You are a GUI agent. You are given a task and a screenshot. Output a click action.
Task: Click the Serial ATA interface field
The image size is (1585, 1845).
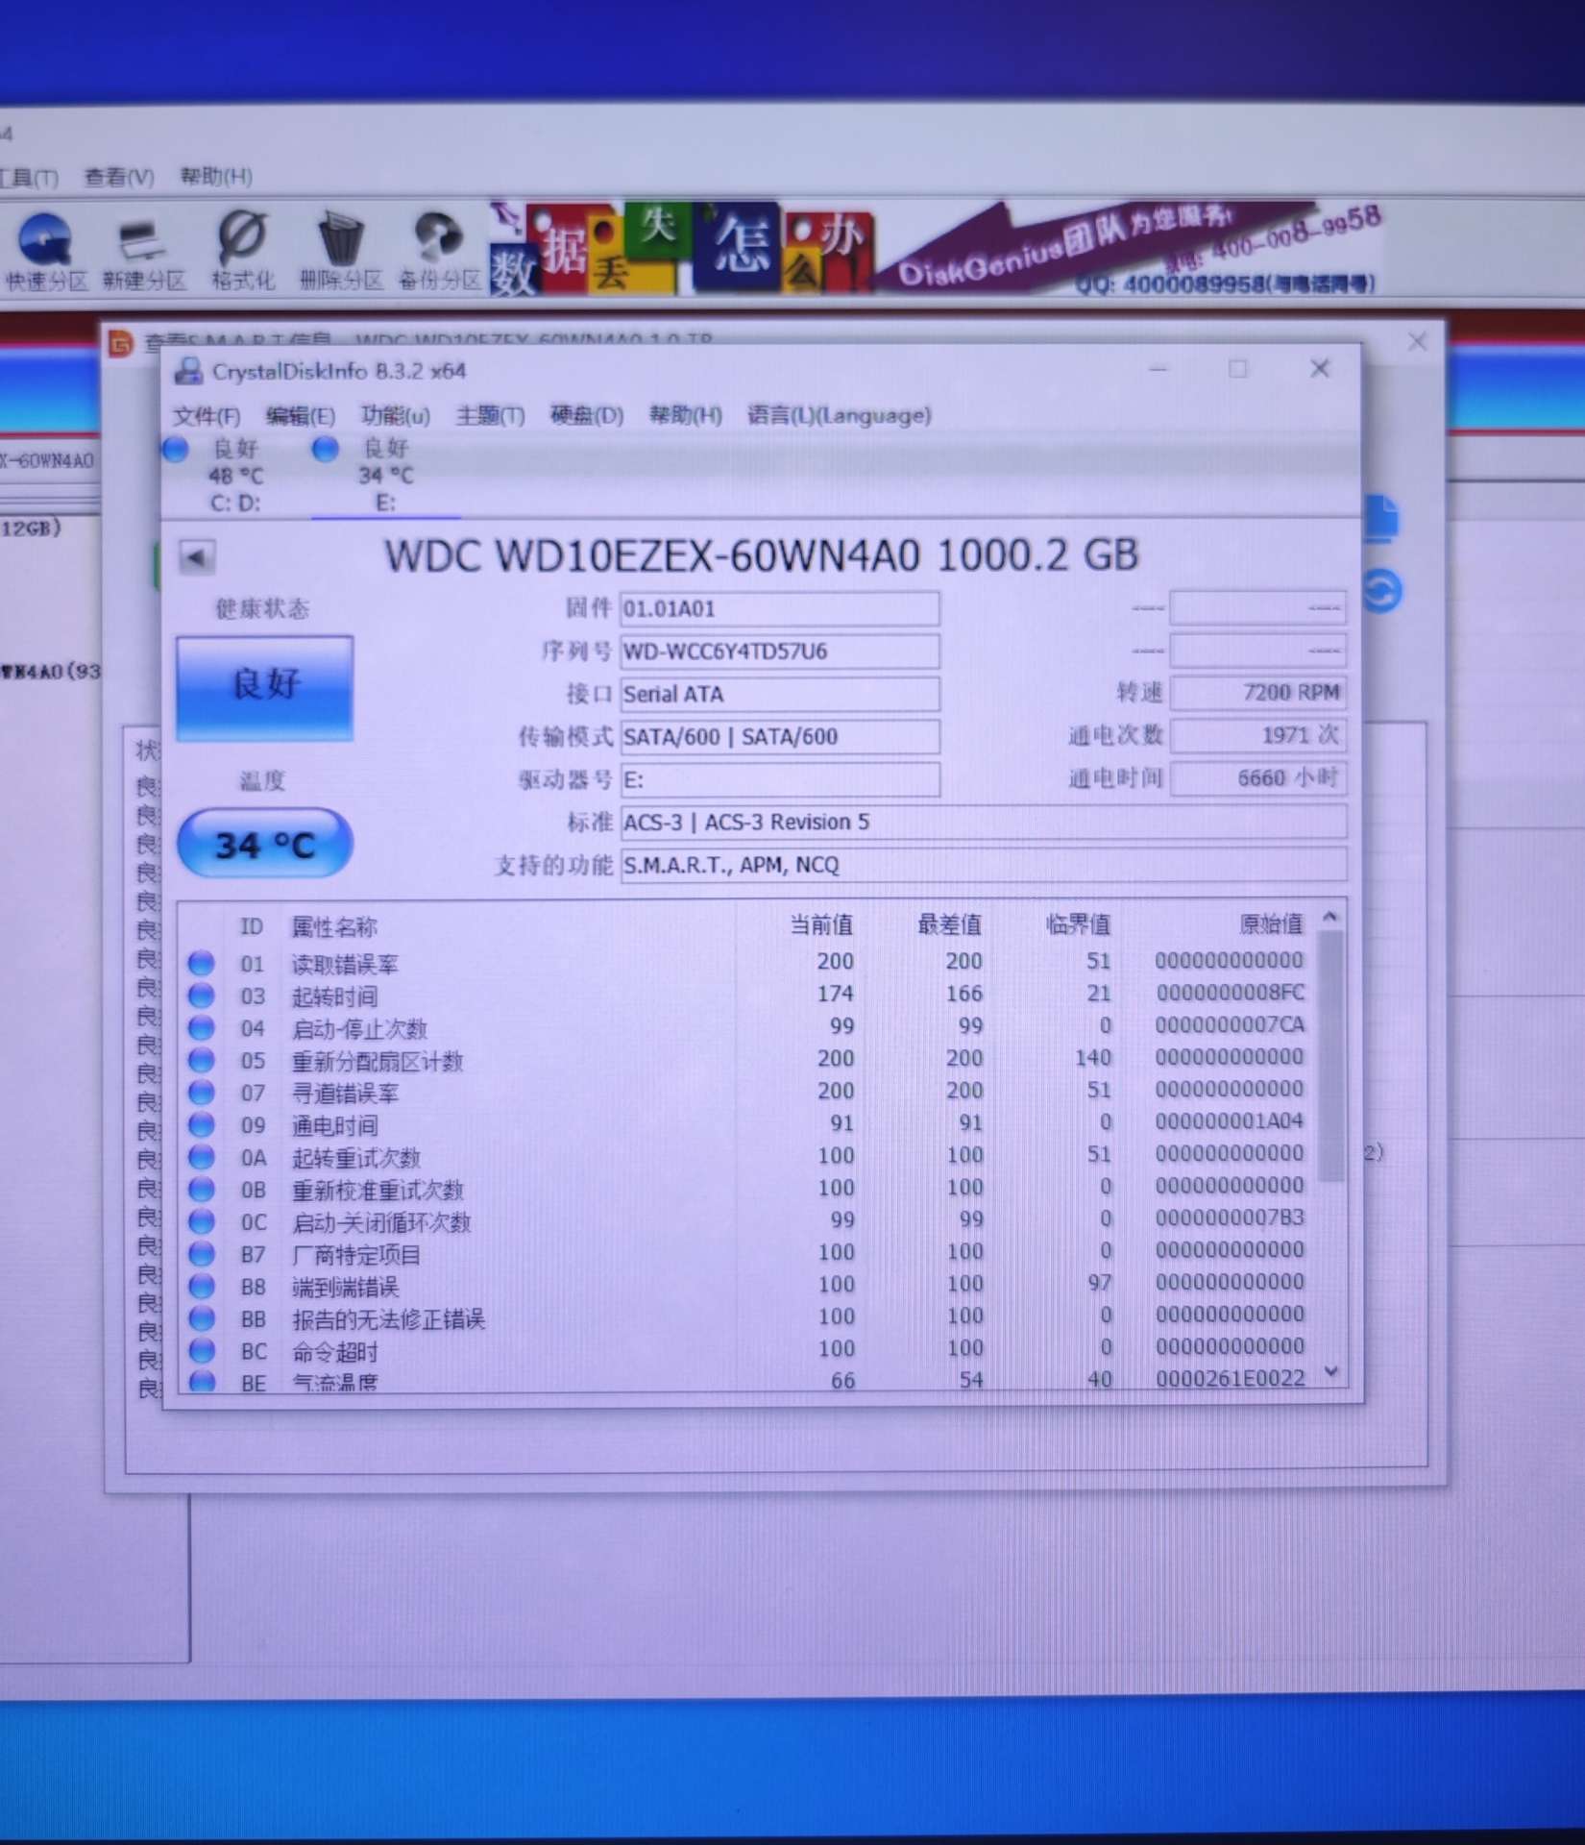pos(780,694)
